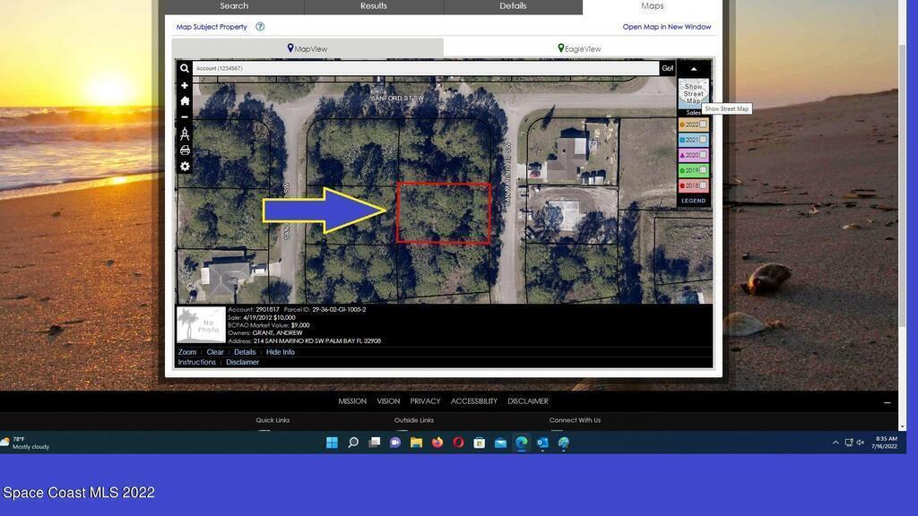Expand the LEGEND panel
Screen dimensions: 918x516
[x=693, y=201]
